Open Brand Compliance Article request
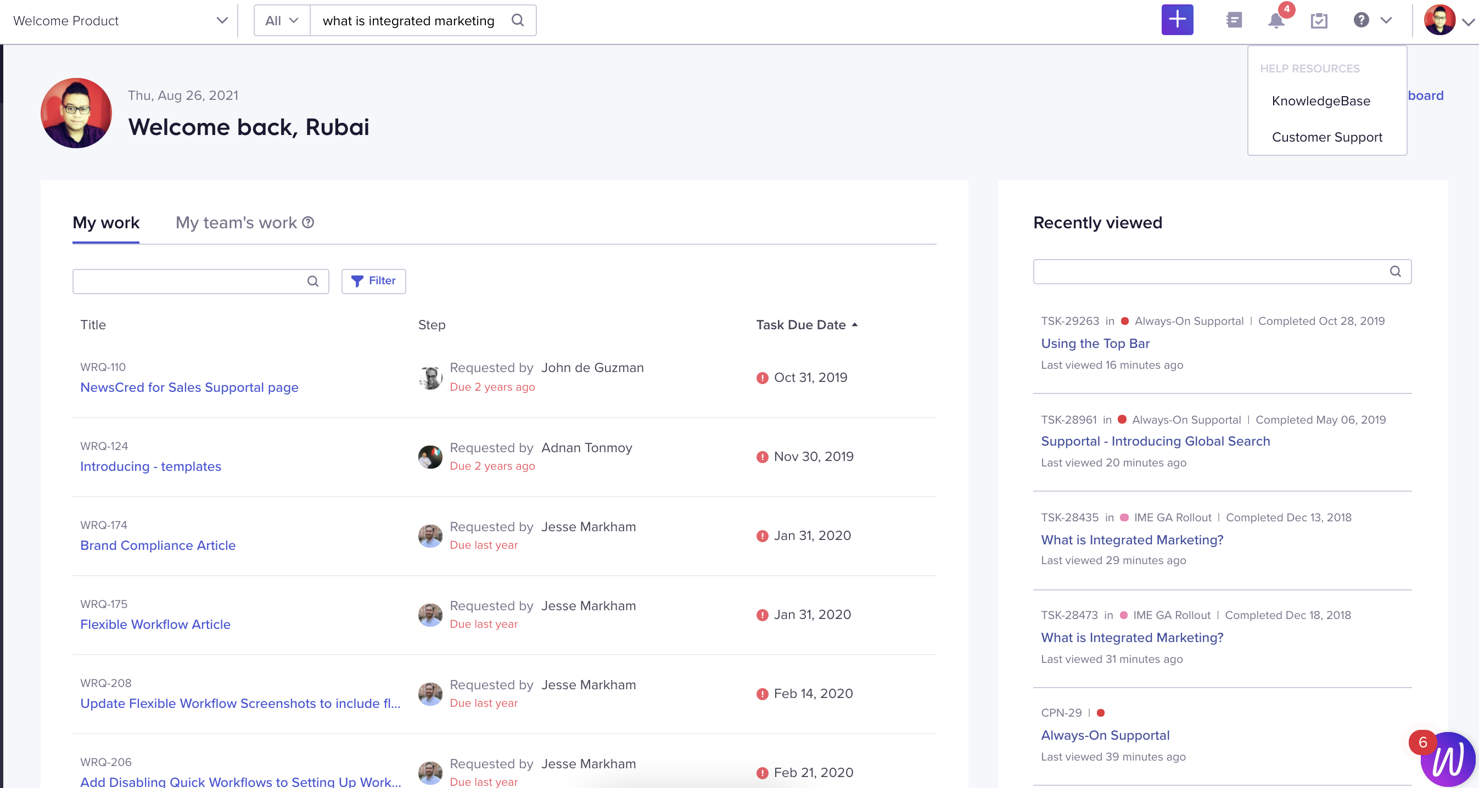 pos(158,546)
